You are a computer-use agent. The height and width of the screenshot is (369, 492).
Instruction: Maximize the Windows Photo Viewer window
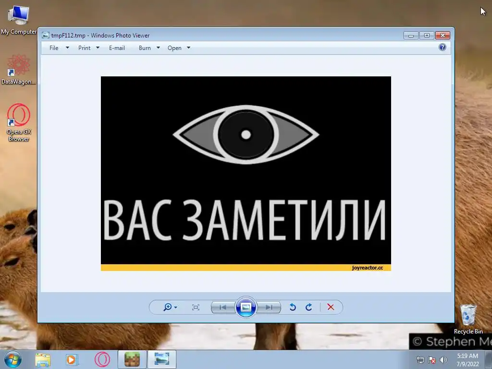tap(427, 36)
